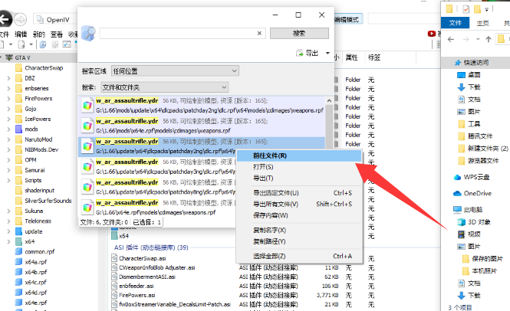Expand the NarutoMod folder node
This screenshot has height=311, width=510.
8,139
